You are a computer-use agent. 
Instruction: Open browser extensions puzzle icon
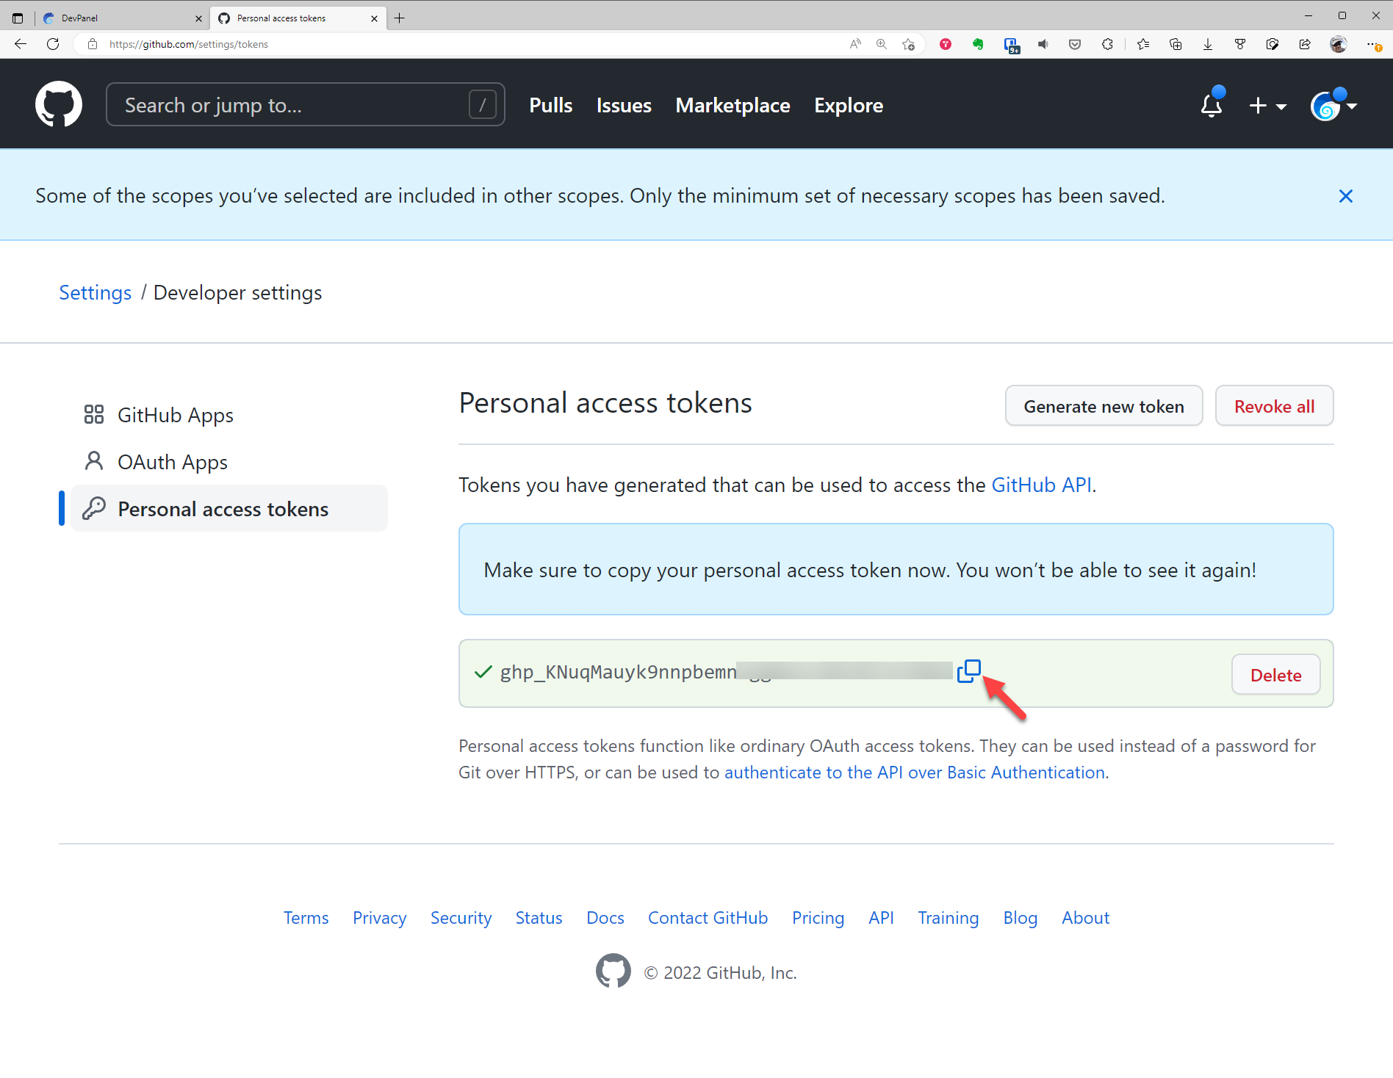(1107, 44)
